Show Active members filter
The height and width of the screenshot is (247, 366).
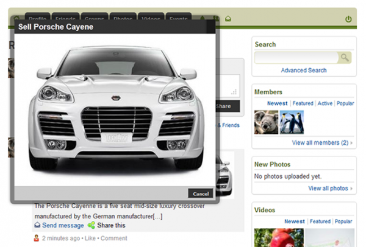[x=325, y=103]
